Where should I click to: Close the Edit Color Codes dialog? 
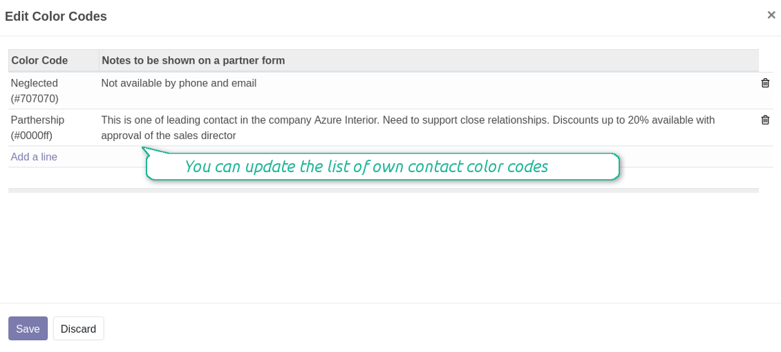coord(771,15)
